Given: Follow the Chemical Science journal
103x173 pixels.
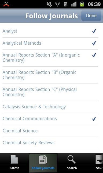Looking at the screenshot, I should (x=50, y=131).
